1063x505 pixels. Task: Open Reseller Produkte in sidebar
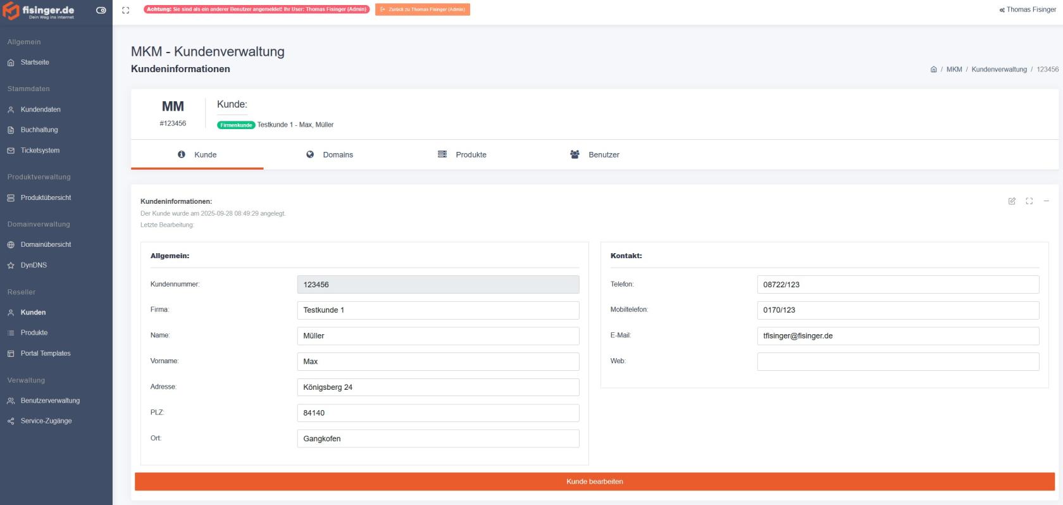(34, 332)
